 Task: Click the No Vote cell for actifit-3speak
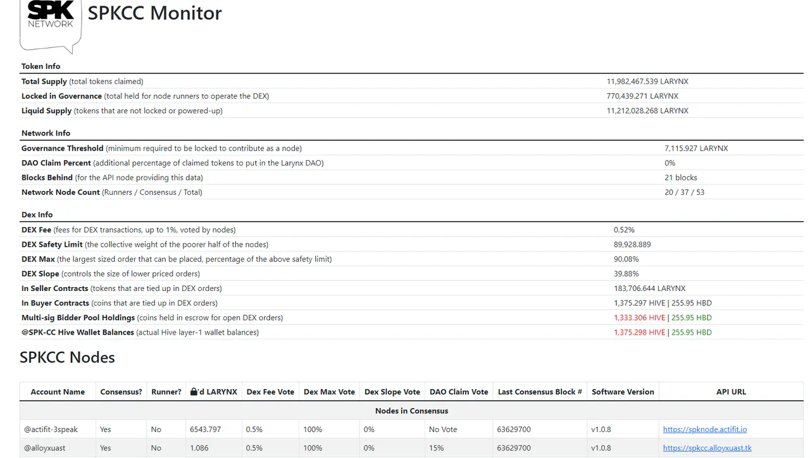[459, 429]
